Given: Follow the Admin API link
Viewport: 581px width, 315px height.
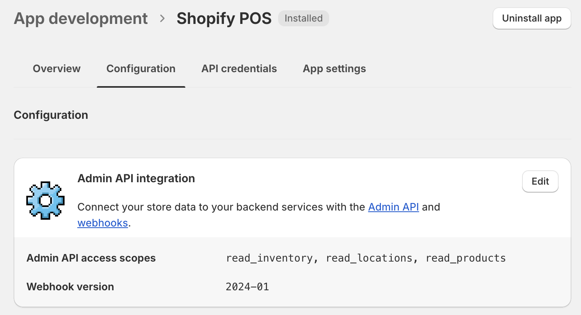Looking at the screenshot, I should (x=393, y=207).
